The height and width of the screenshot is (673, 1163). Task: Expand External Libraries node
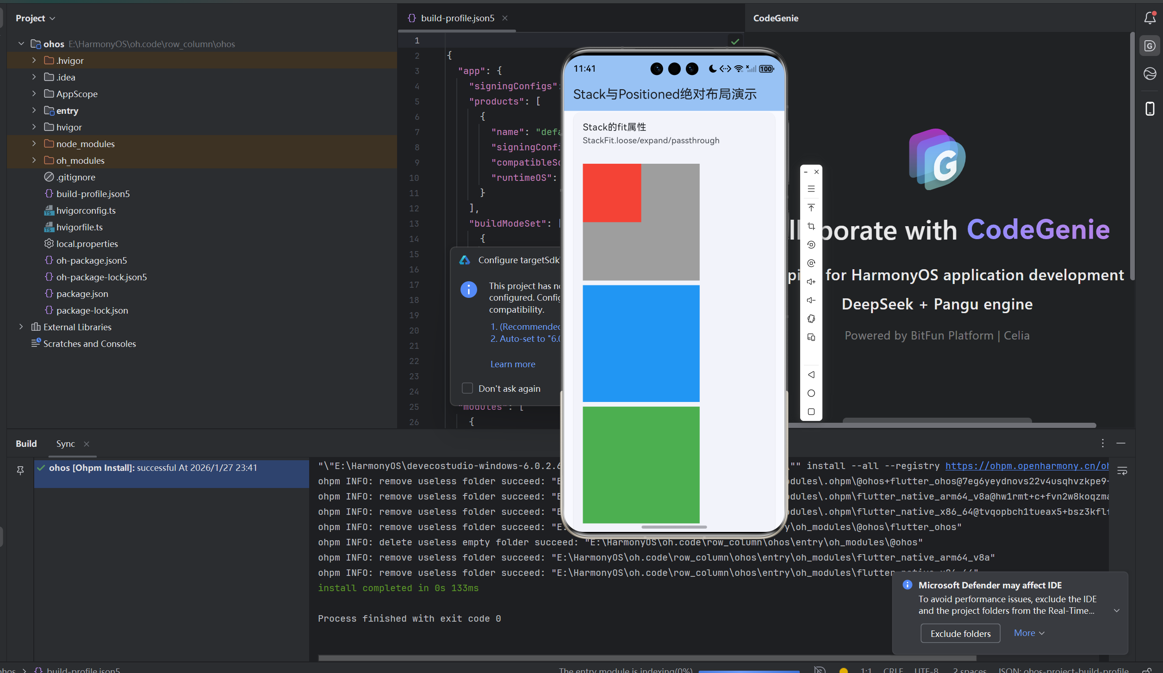click(x=21, y=327)
